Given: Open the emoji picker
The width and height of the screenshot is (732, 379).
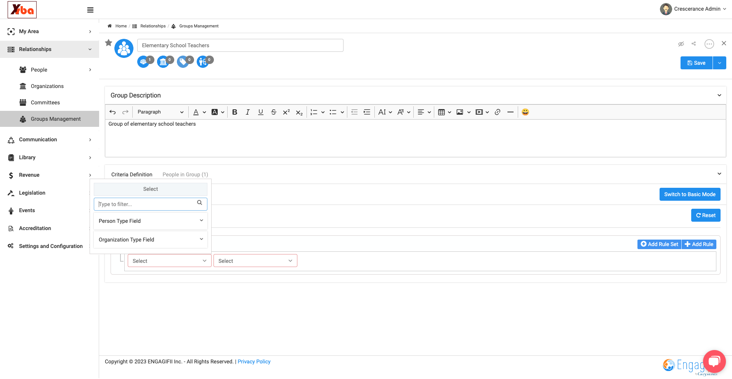Looking at the screenshot, I should click(x=525, y=112).
